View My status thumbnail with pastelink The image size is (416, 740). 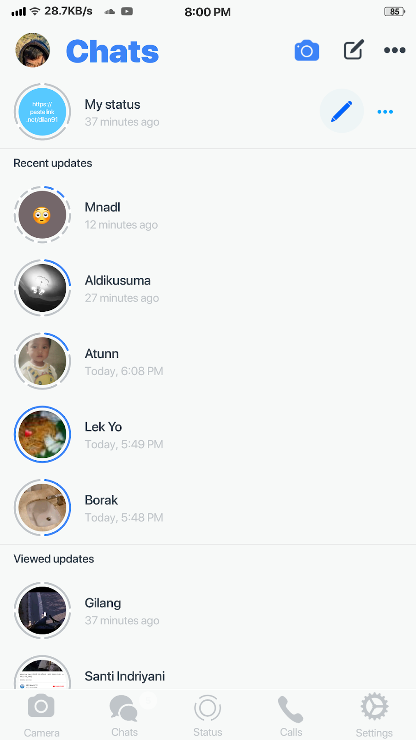[x=43, y=112]
